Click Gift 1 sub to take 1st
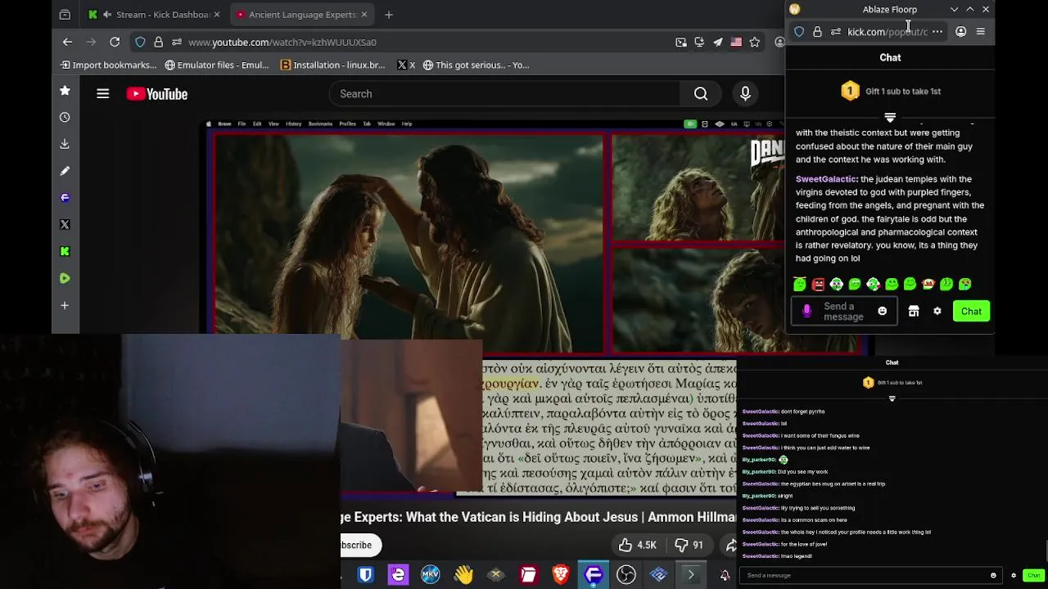 tap(891, 92)
